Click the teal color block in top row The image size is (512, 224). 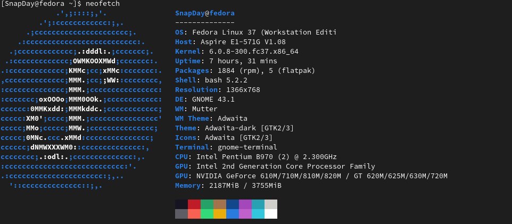click(x=258, y=204)
